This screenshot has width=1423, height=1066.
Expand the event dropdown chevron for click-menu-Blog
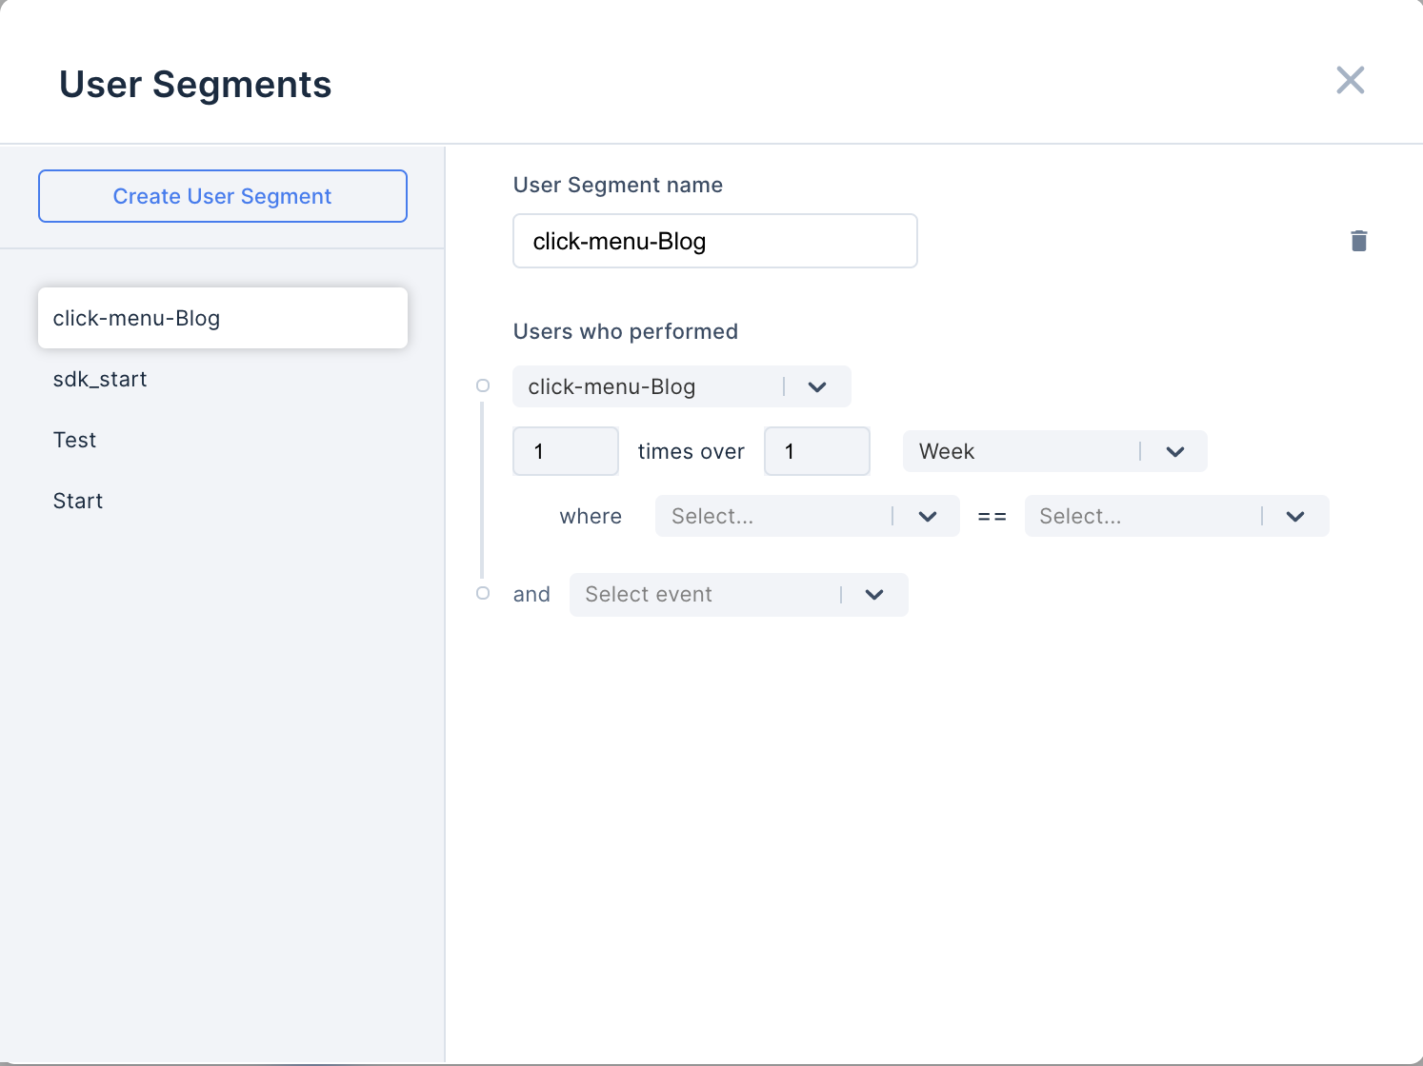[817, 387]
